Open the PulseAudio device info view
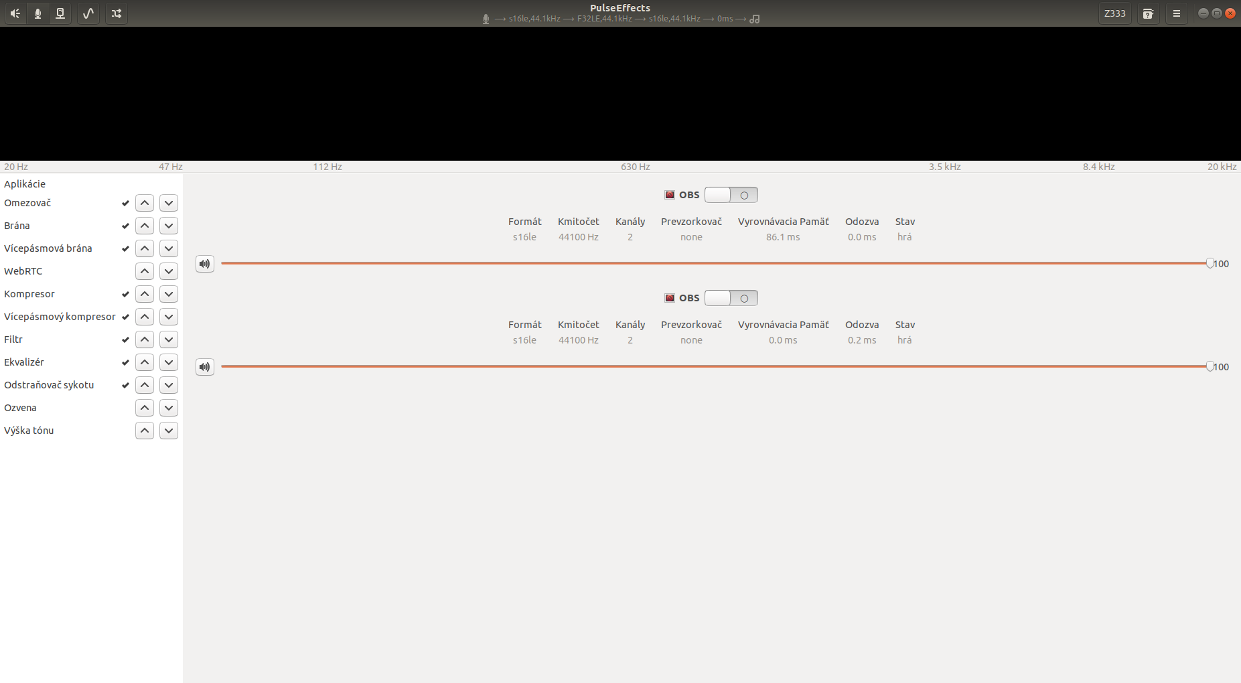This screenshot has width=1241, height=683. [x=60, y=13]
